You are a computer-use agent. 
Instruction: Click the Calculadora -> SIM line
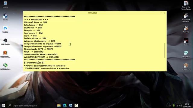pos(33,25)
